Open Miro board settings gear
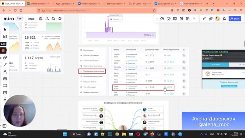This screenshot has width=245, height=138. [x=41, y=19]
